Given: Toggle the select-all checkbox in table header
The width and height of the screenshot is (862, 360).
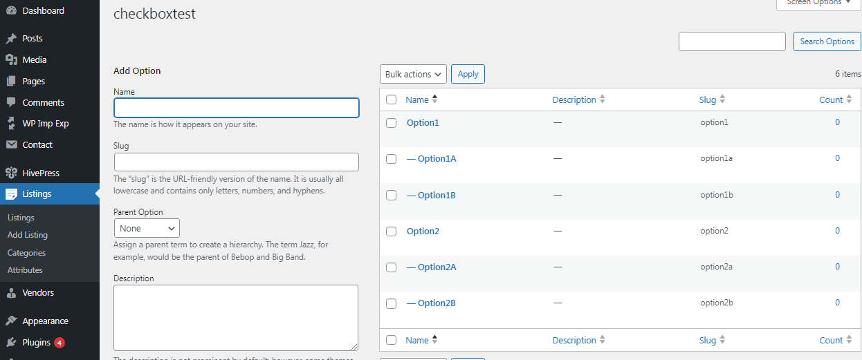Looking at the screenshot, I should click(x=392, y=100).
